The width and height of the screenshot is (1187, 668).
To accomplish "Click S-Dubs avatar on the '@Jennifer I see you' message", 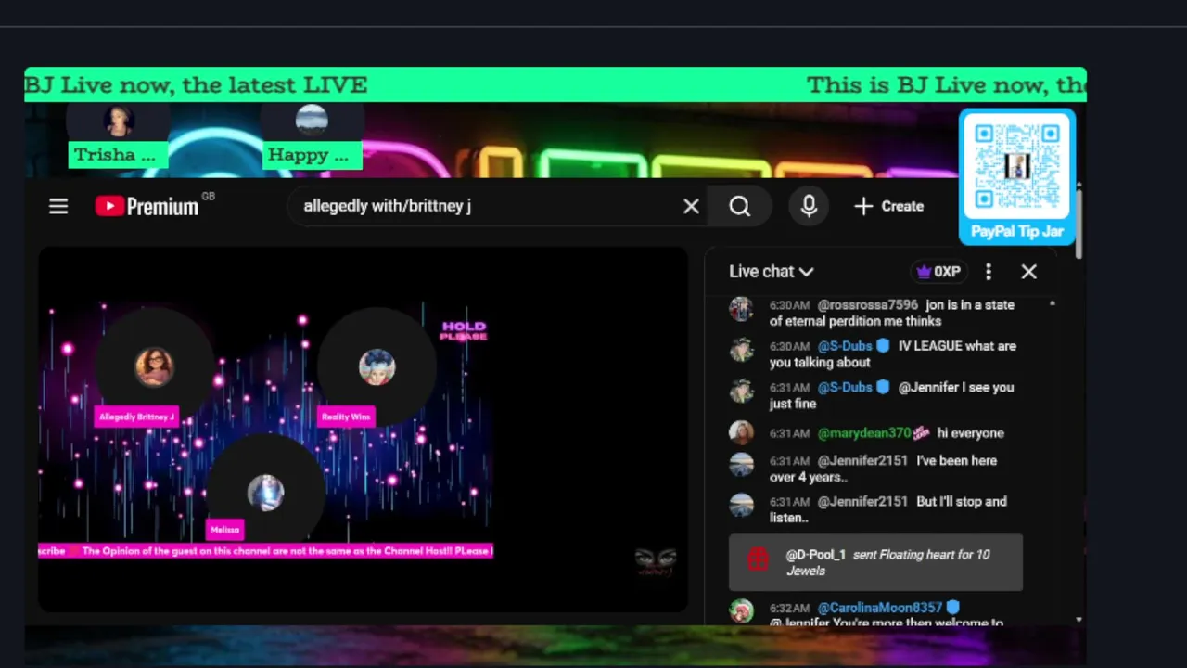I will point(741,392).
